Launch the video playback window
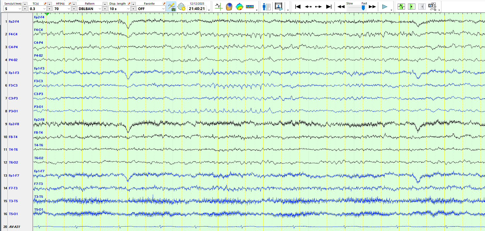 click(x=279, y=6)
